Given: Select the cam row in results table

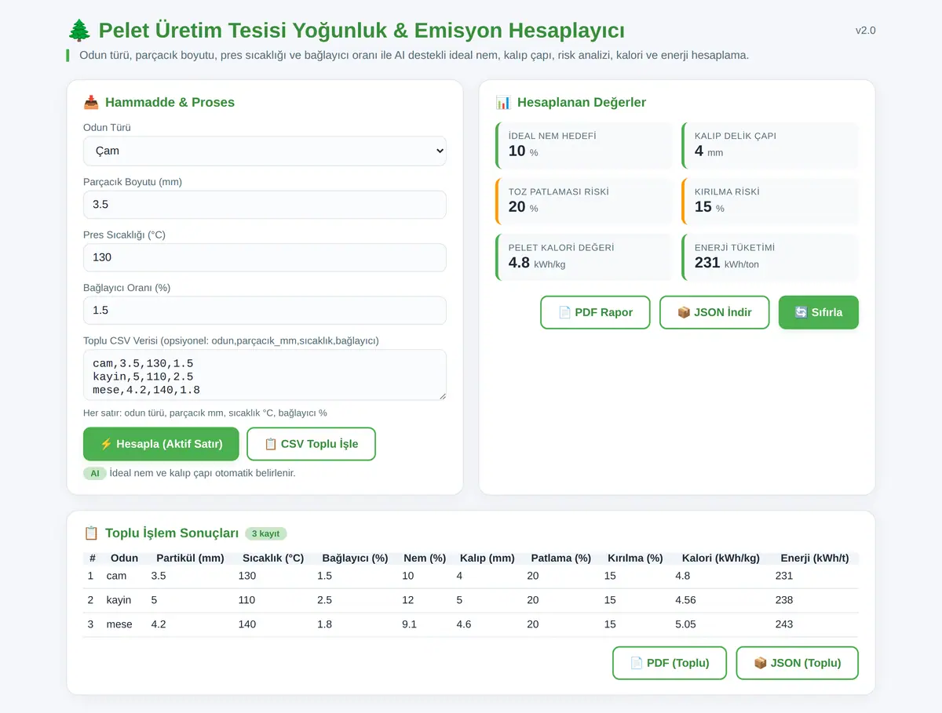Looking at the screenshot, I should tap(471, 577).
